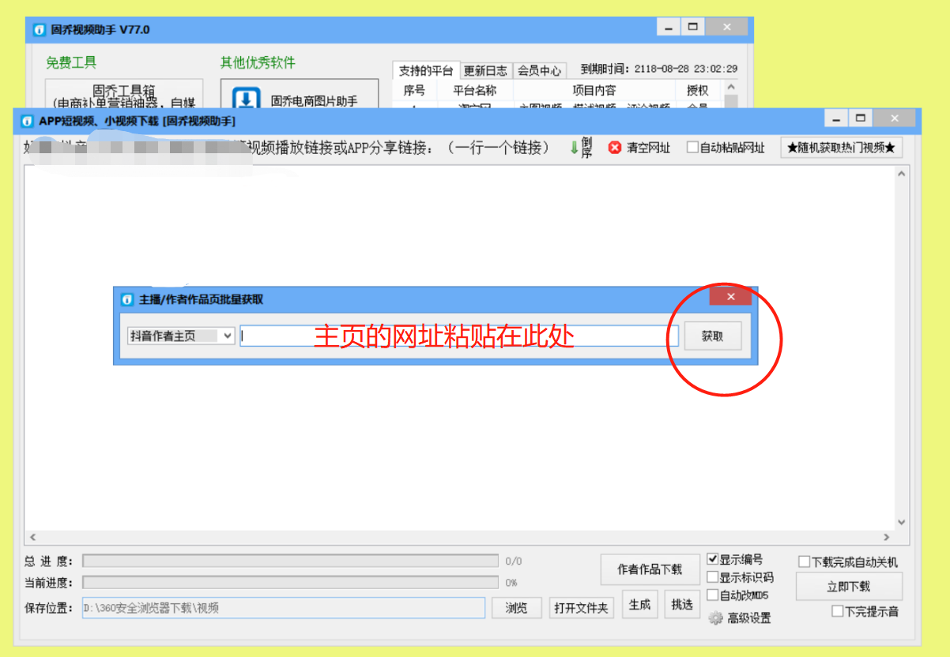Enable 下完提示音 checkbox
Viewport: 950px width, 657px height.
pyautogui.click(x=837, y=611)
